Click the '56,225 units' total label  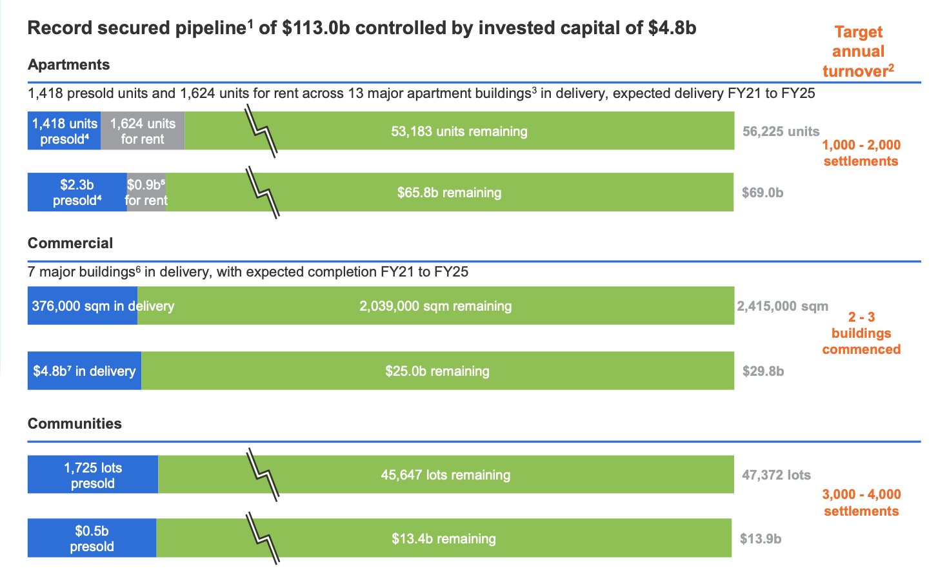click(781, 132)
